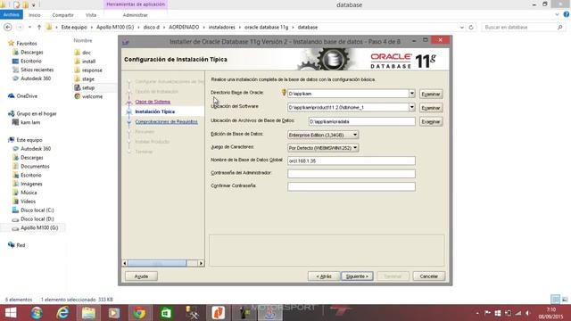Viewport: 571px width, 321px height.
Task: Select Disco local (D:) drive
Action: 37,218
